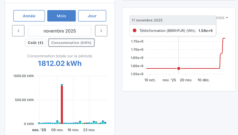Open the novembre 2025 date field
Screen dimensions: 238x135
60,31
